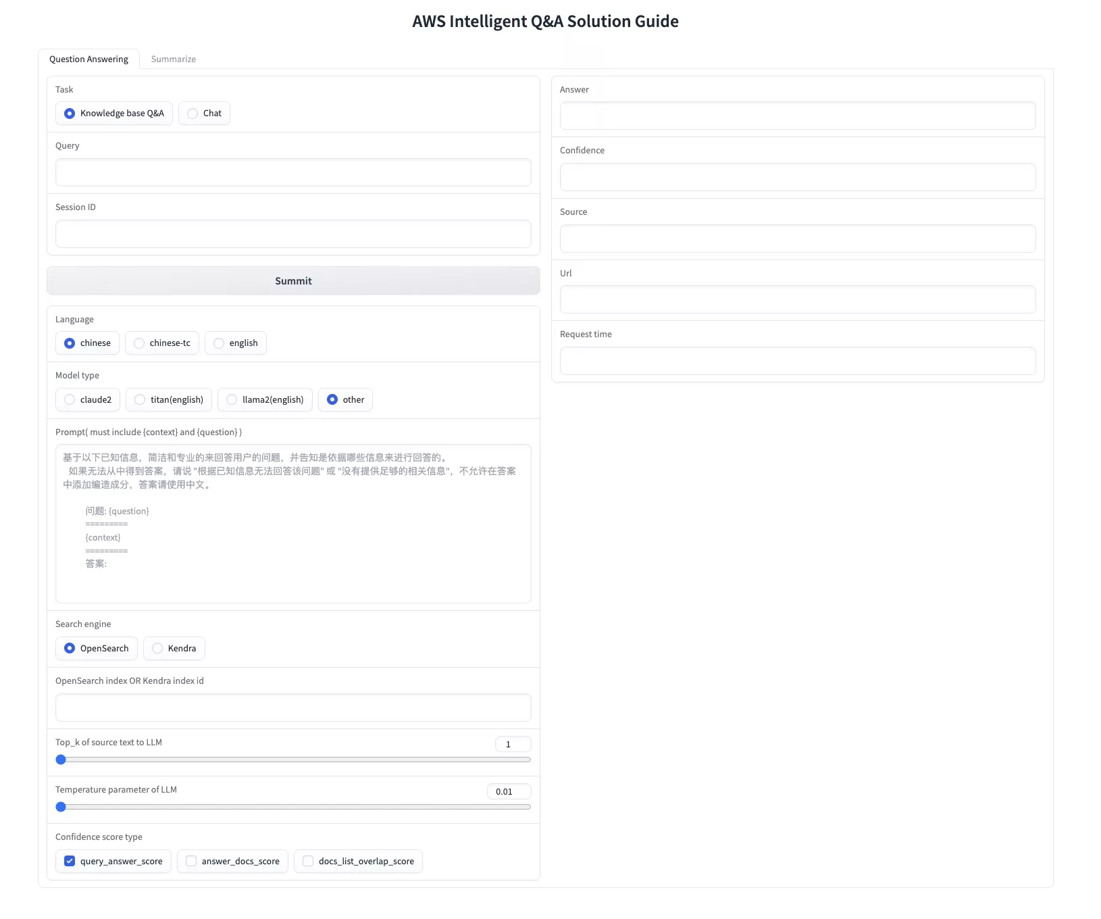The image size is (1101, 919).
Task: Click the Source output box
Action: [798, 239]
